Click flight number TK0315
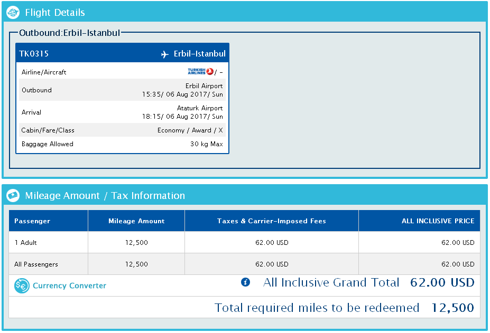 tap(34, 54)
